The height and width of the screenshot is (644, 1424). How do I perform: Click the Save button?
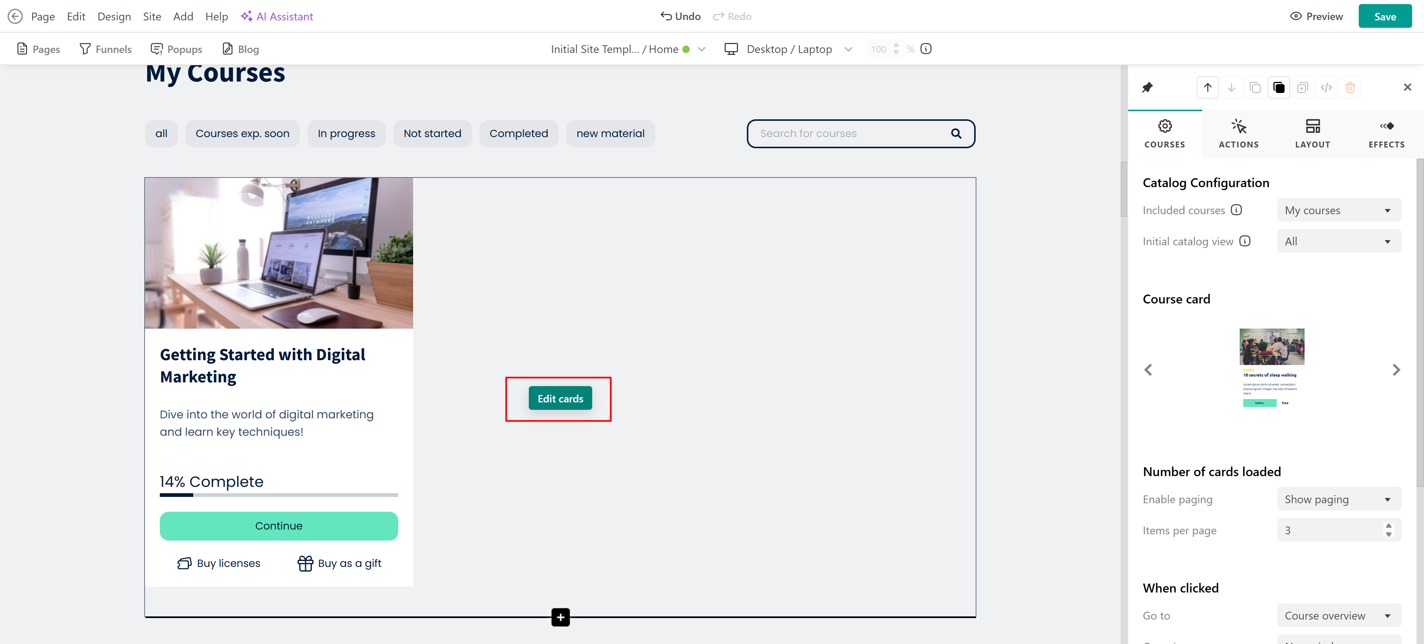tap(1384, 17)
